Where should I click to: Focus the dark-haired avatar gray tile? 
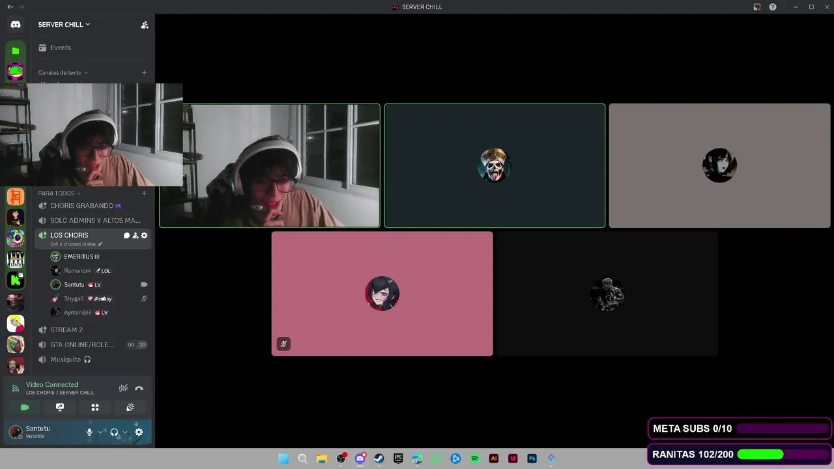pos(719,165)
